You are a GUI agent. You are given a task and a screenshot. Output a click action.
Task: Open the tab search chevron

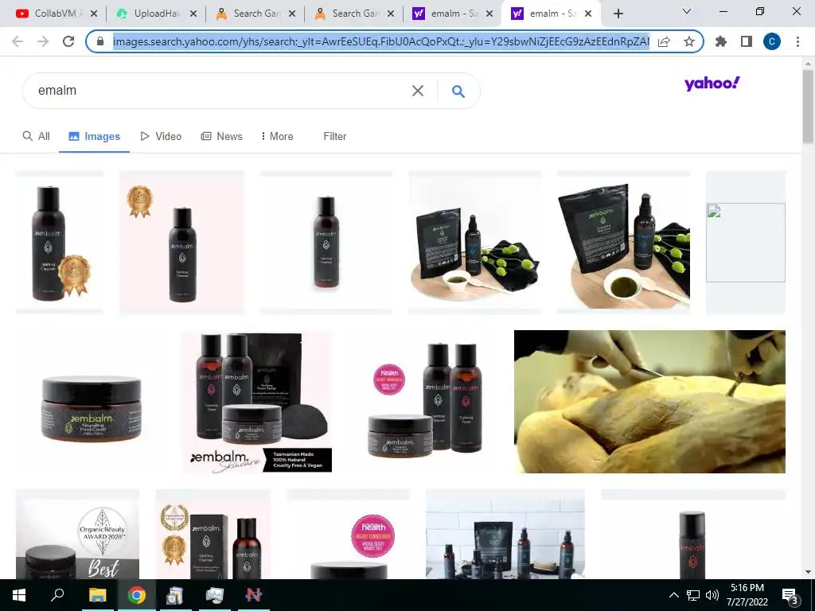(687, 11)
